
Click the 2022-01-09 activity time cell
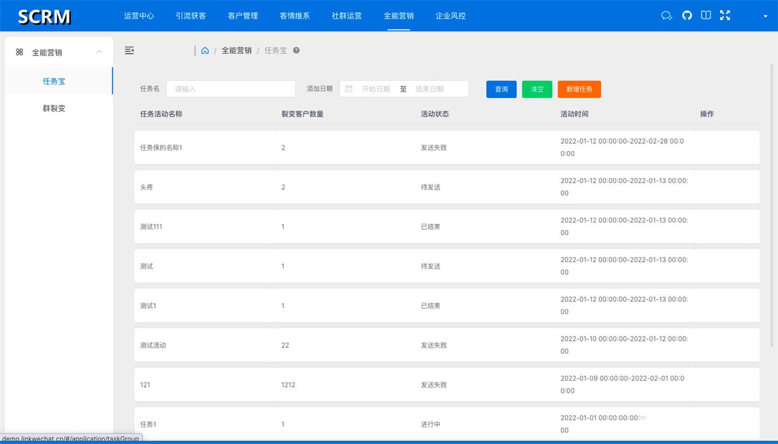coord(622,385)
